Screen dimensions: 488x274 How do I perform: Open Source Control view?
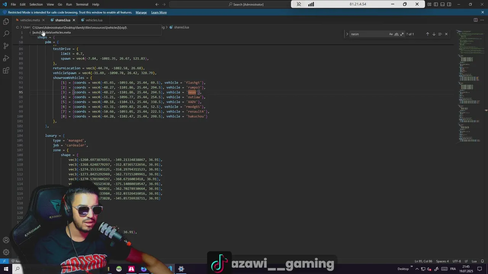(x=6, y=46)
